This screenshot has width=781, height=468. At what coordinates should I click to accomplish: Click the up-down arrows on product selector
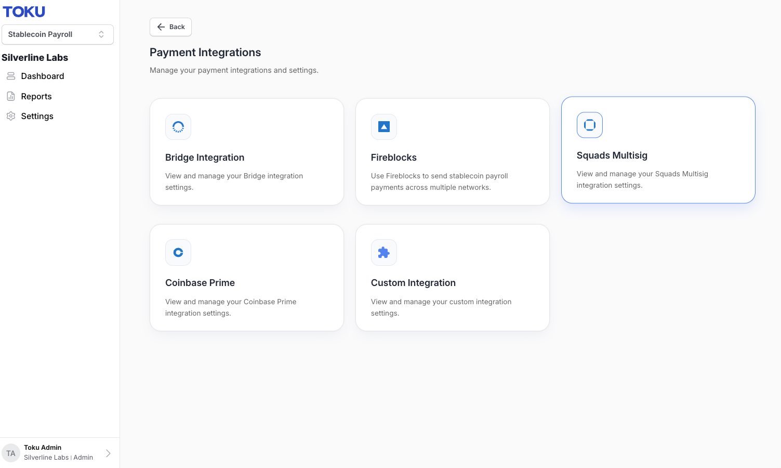[x=101, y=34]
